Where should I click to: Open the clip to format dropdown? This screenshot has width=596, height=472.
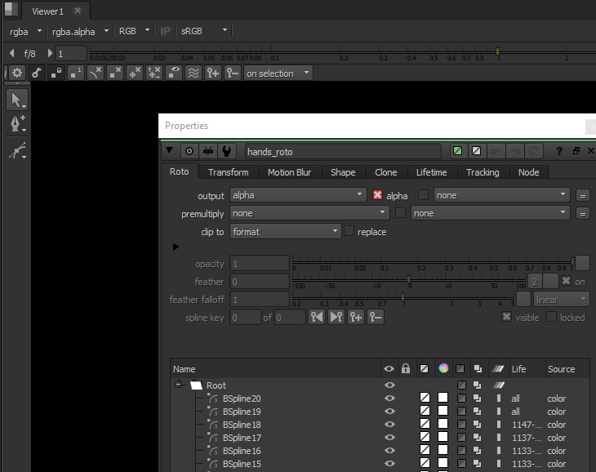(x=285, y=232)
